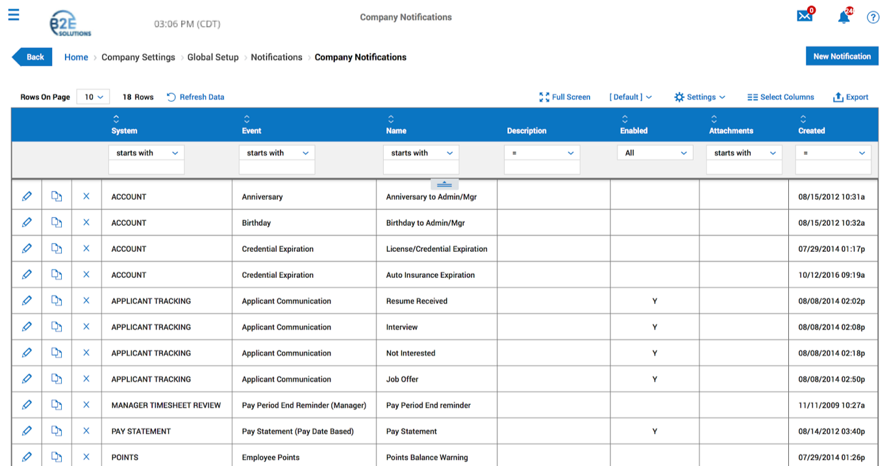Expand the Settings dropdown
The image size is (887, 466).
tap(699, 97)
